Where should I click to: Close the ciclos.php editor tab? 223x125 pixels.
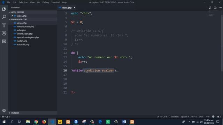[74, 8]
